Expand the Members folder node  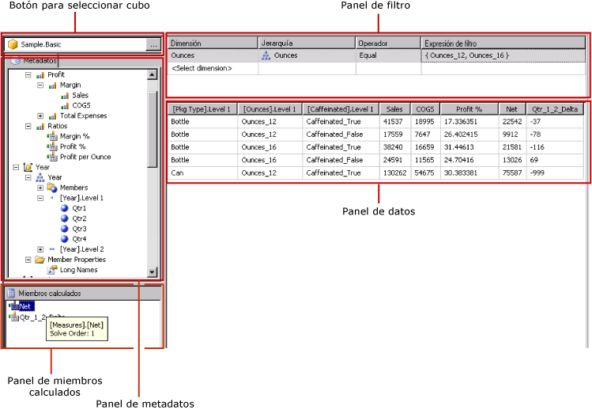click(x=40, y=188)
